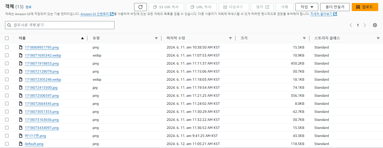The width and height of the screenshot is (383, 148).
Task: Go to next page arrow
Action: tap(365, 25)
